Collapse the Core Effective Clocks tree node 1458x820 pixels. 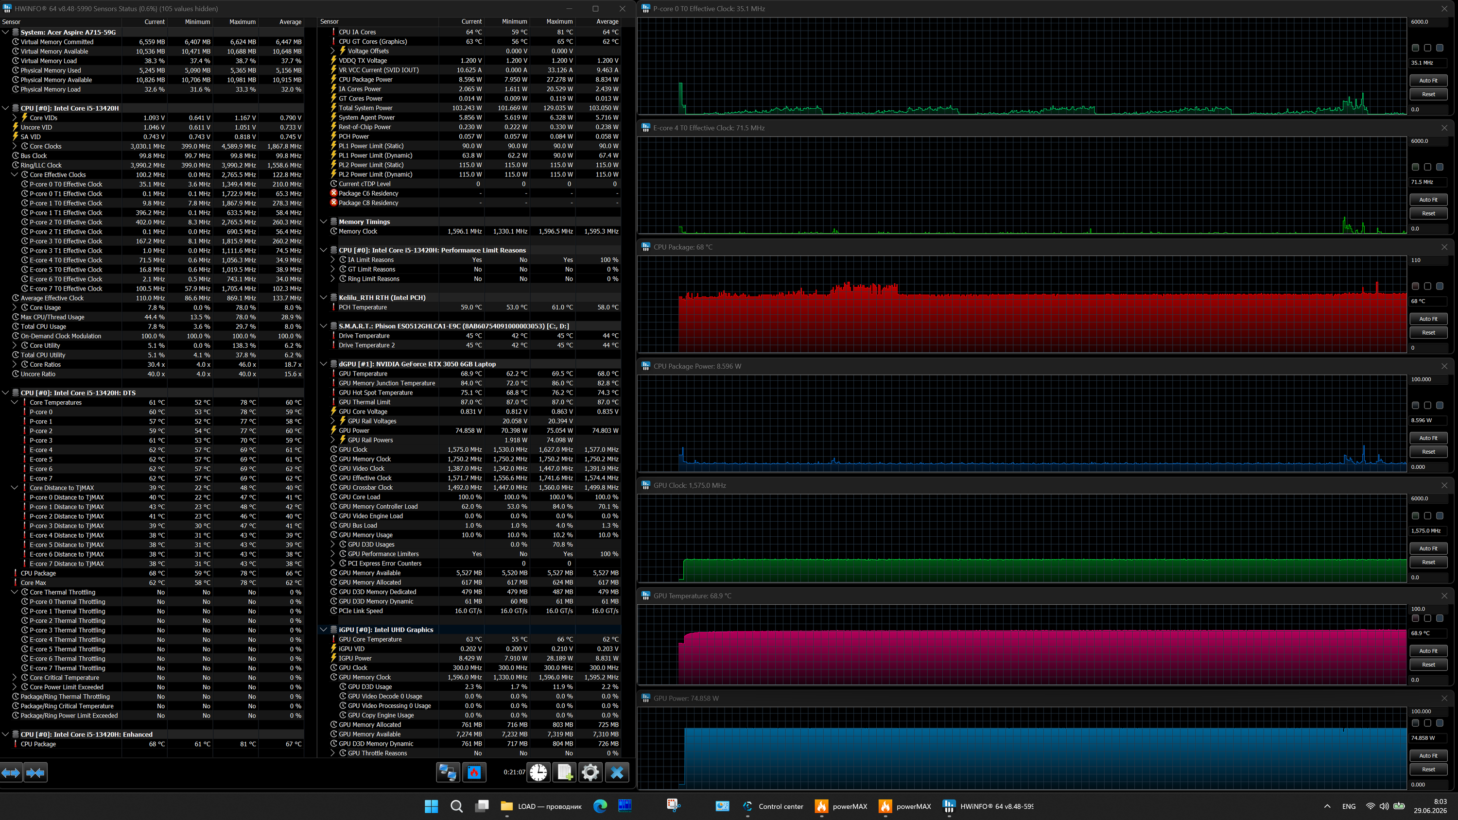point(15,175)
